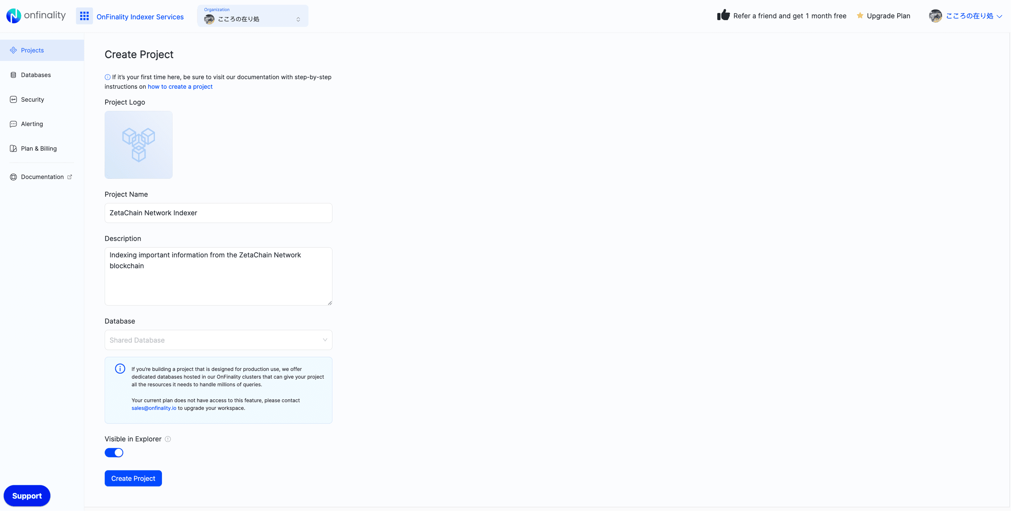Open the app grid icon next to OnFinality Indexer Services
The height and width of the screenshot is (511, 1011).
pyautogui.click(x=84, y=16)
